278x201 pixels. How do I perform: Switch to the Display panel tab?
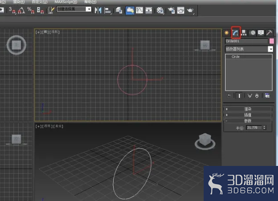(261, 33)
